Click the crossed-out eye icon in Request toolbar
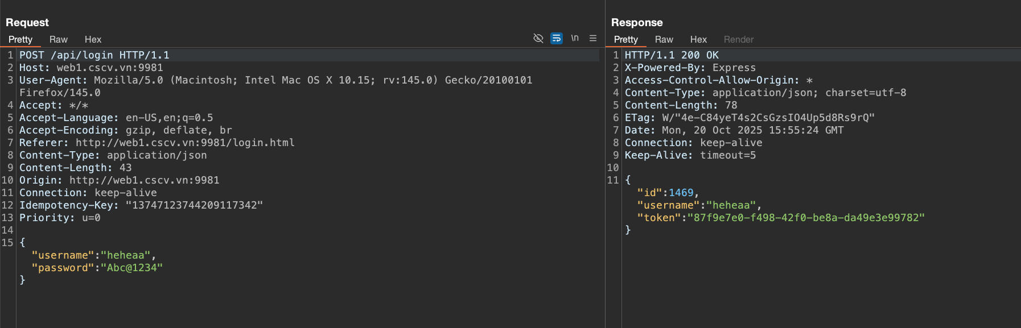The image size is (1021, 328). click(x=538, y=38)
